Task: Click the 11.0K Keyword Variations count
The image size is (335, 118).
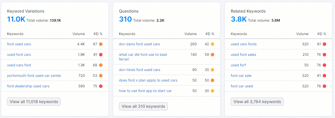Action: pyautogui.click(x=16, y=19)
